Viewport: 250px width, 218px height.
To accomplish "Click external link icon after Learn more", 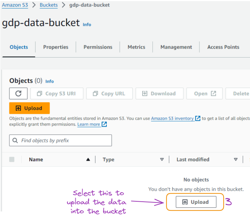I will [104, 124].
